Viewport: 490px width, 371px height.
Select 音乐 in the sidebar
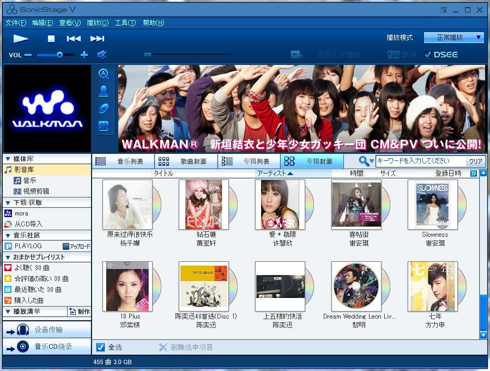(x=29, y=181)
